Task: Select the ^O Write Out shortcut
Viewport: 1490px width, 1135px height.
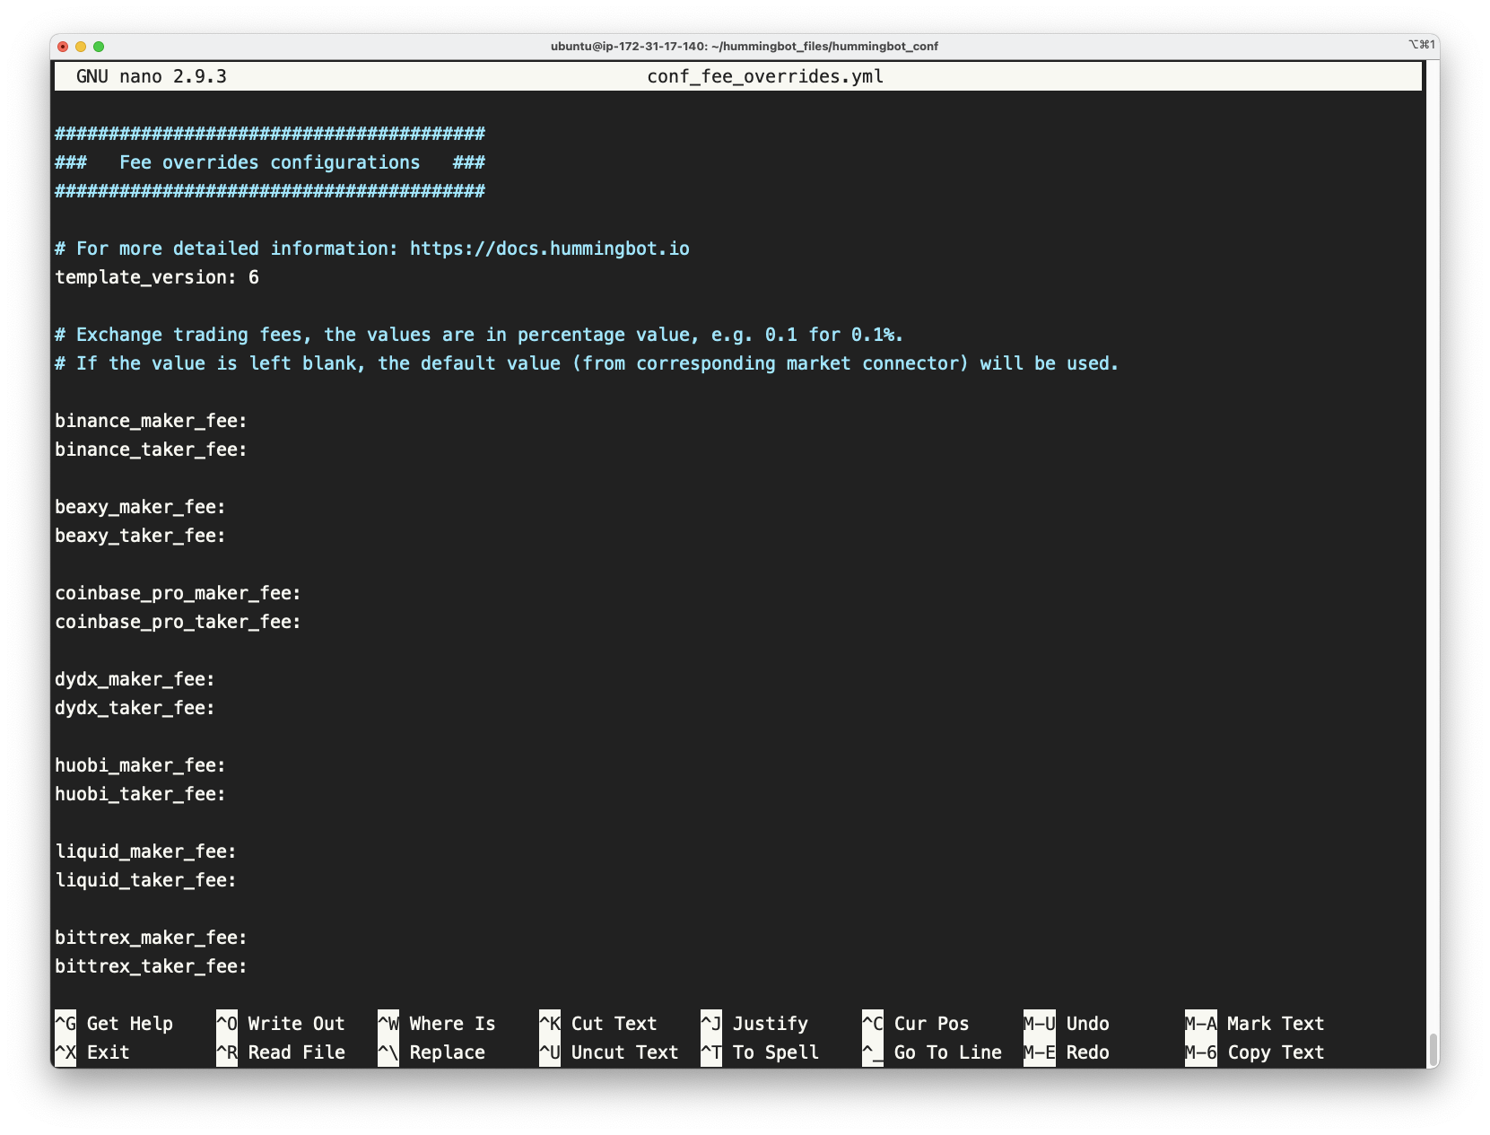Action: pos(280,1024)
